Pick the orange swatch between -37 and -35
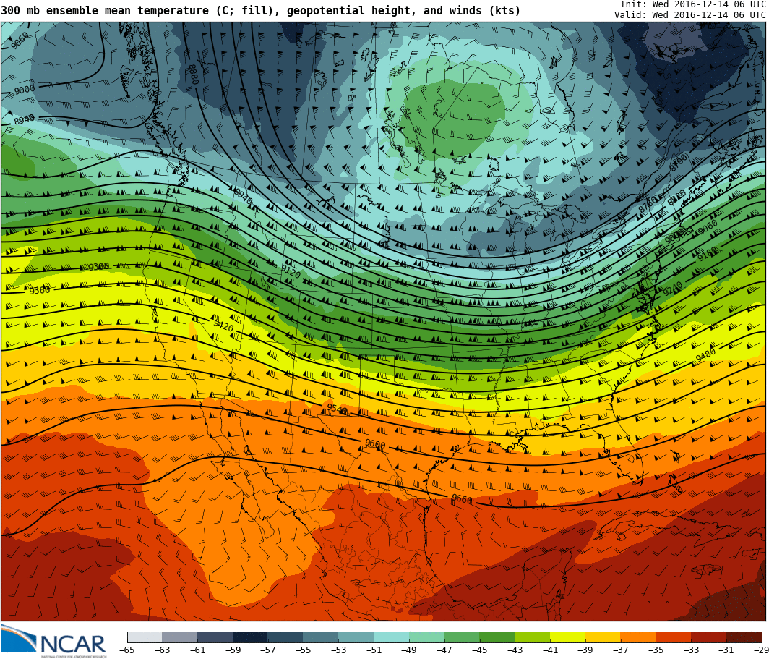Image resolution: width=769 pixels, height=659 pixels. [639, 637]
